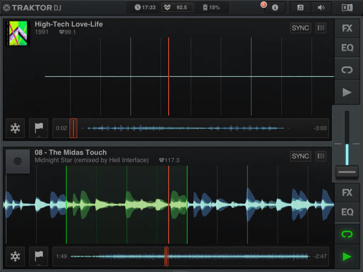Click the elapsed time 1:49 on lower deck

pos(61,256)
